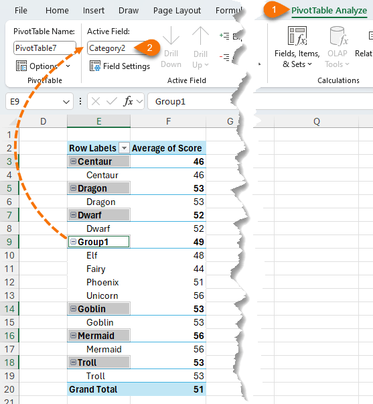
Task: Click the formula bar showing Group1
Action: point(194,102)
